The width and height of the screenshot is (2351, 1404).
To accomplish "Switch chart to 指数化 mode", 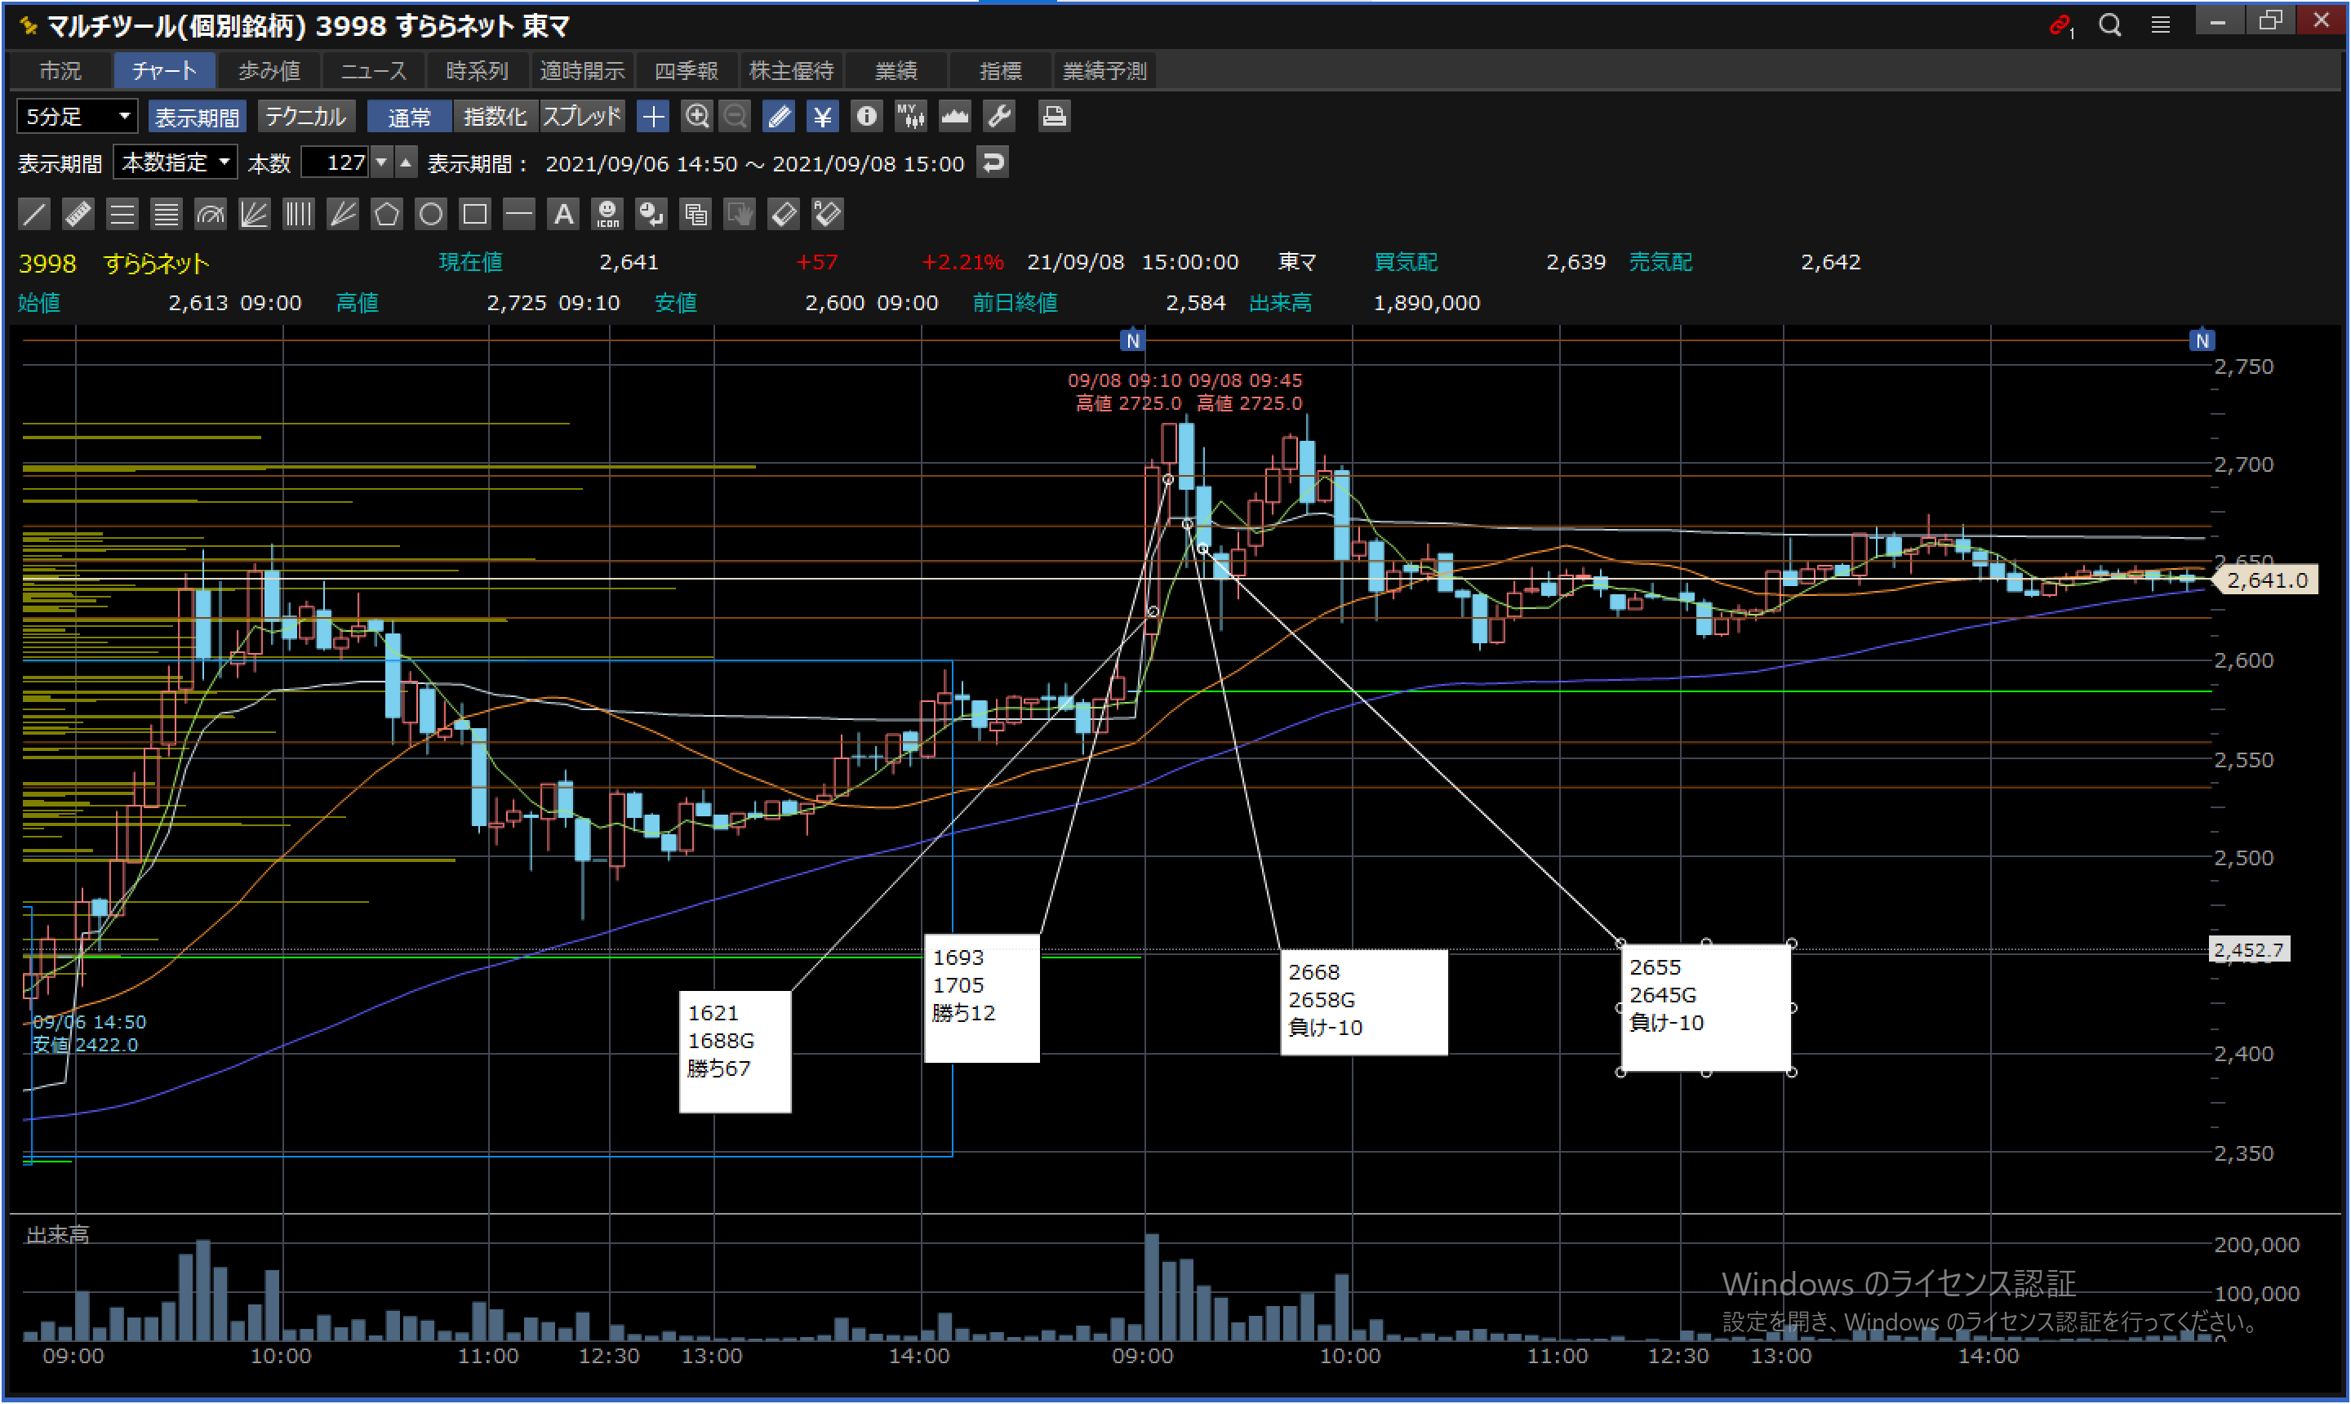I will pyautogui.click(x=495, y=117).
